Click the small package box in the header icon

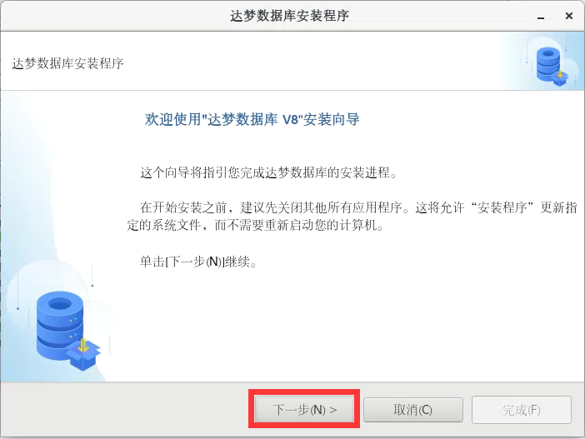pos(560,77)
